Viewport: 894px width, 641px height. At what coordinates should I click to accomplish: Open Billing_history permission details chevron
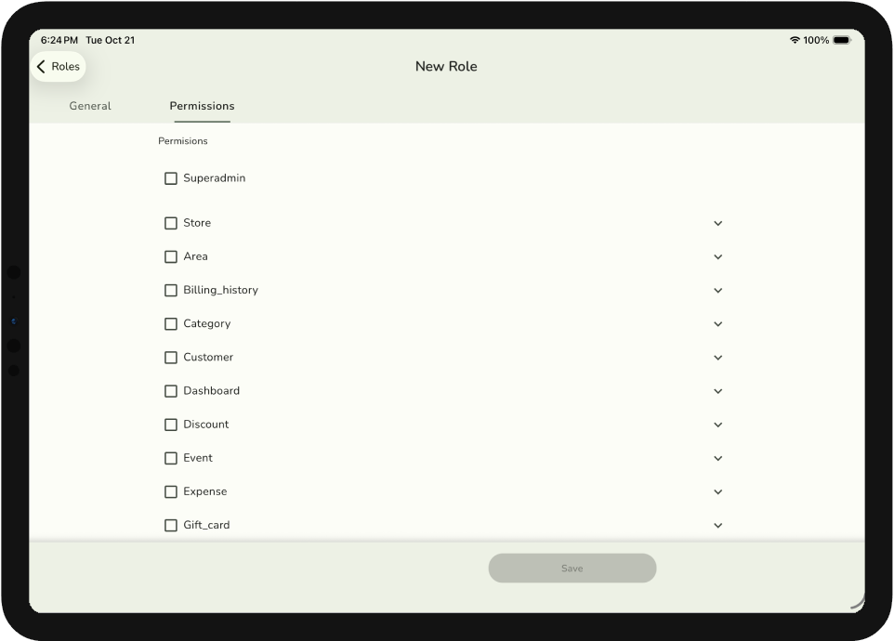(717, 290)
